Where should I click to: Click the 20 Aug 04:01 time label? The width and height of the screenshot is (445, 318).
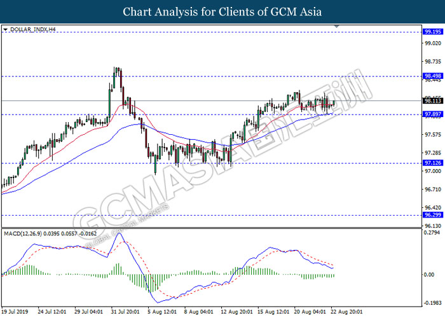(310, 312)
